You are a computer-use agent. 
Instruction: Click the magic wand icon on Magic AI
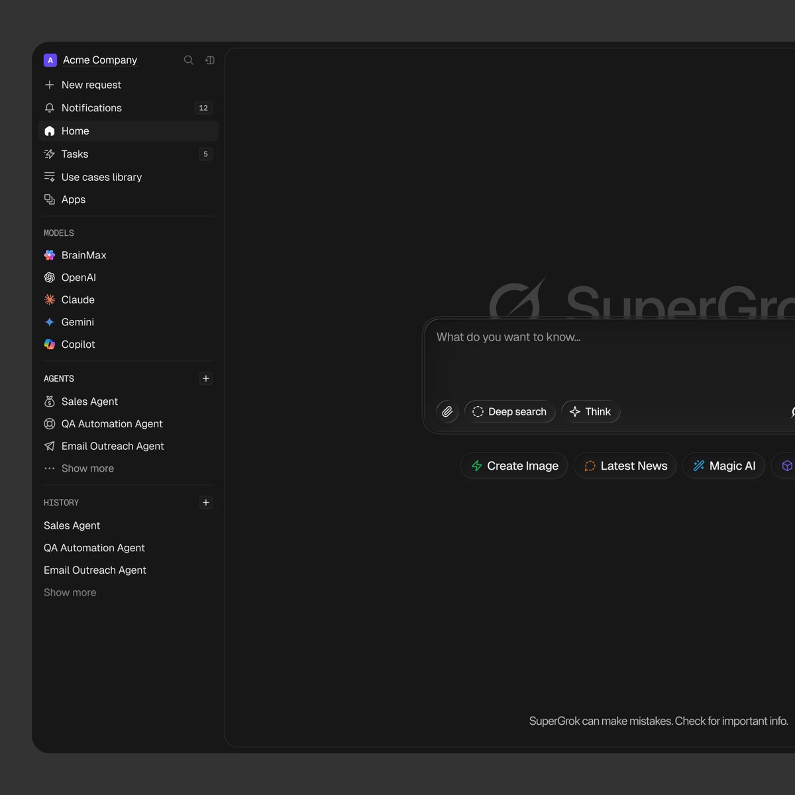point(699,466)
